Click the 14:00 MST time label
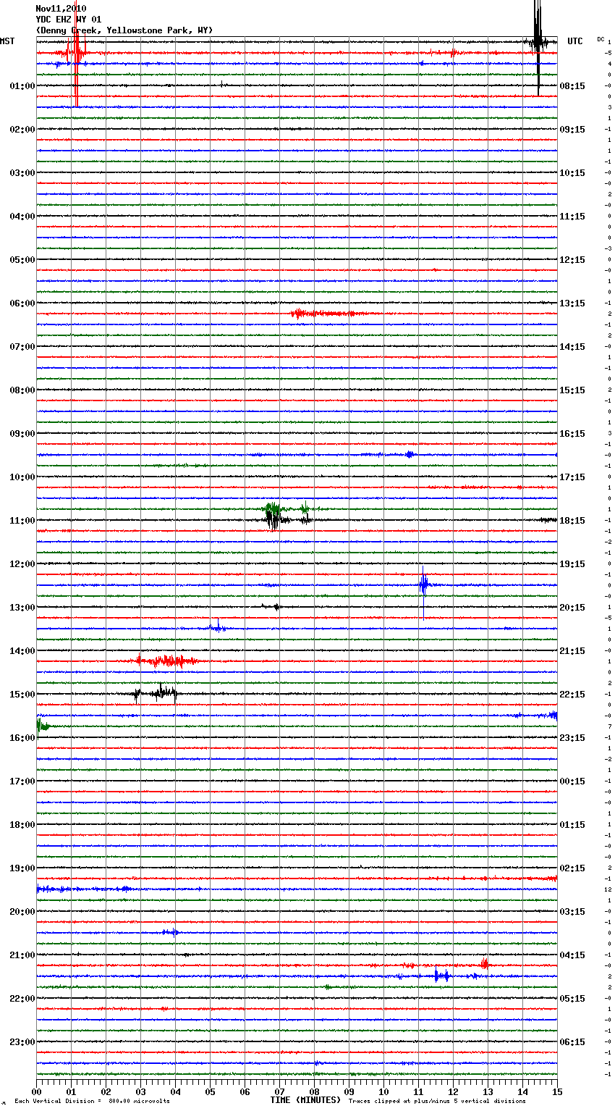This screenshot has width=615, height=1111. coord(22,651)
